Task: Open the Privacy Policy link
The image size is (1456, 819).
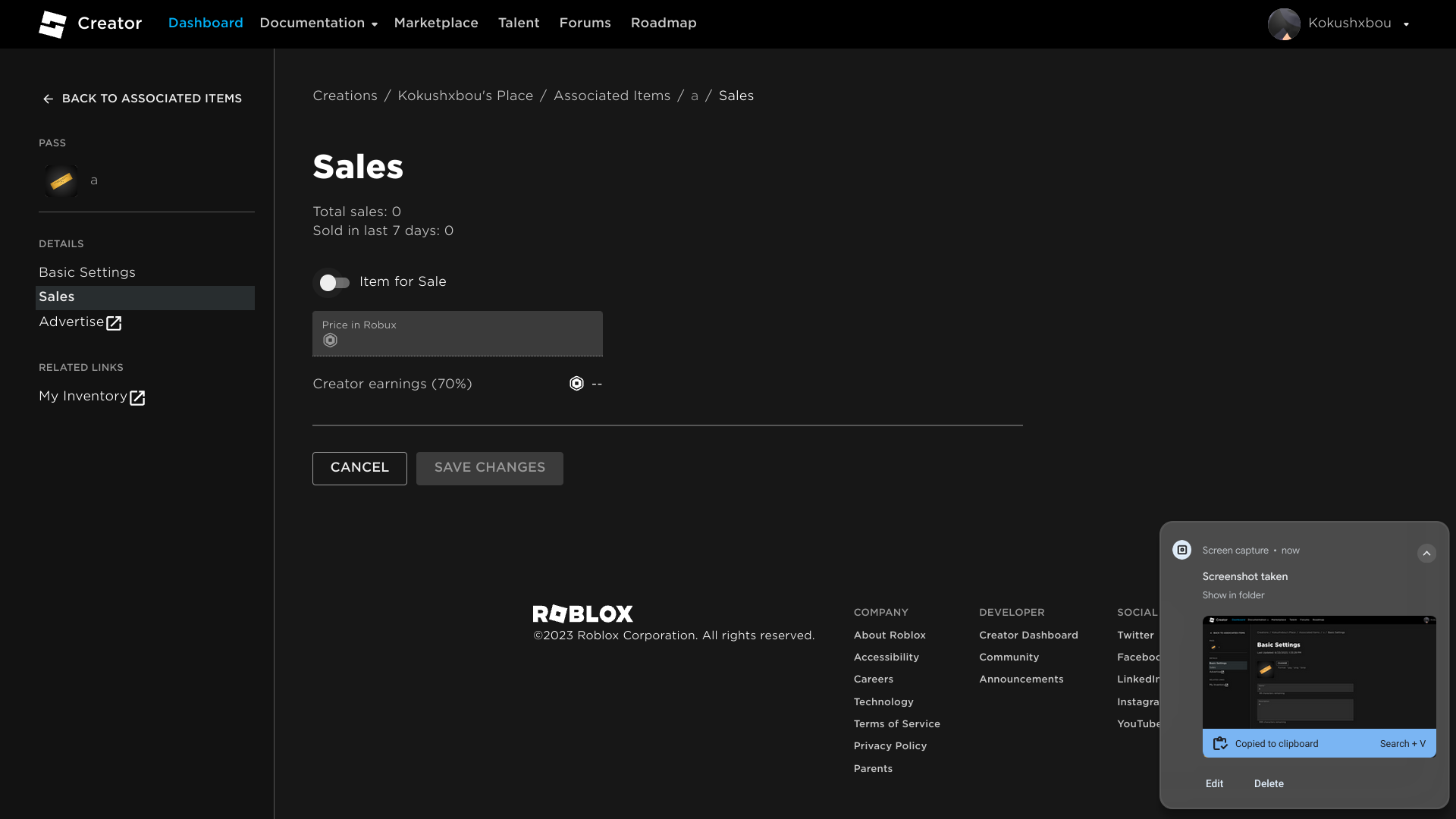Action: point(890,746)
